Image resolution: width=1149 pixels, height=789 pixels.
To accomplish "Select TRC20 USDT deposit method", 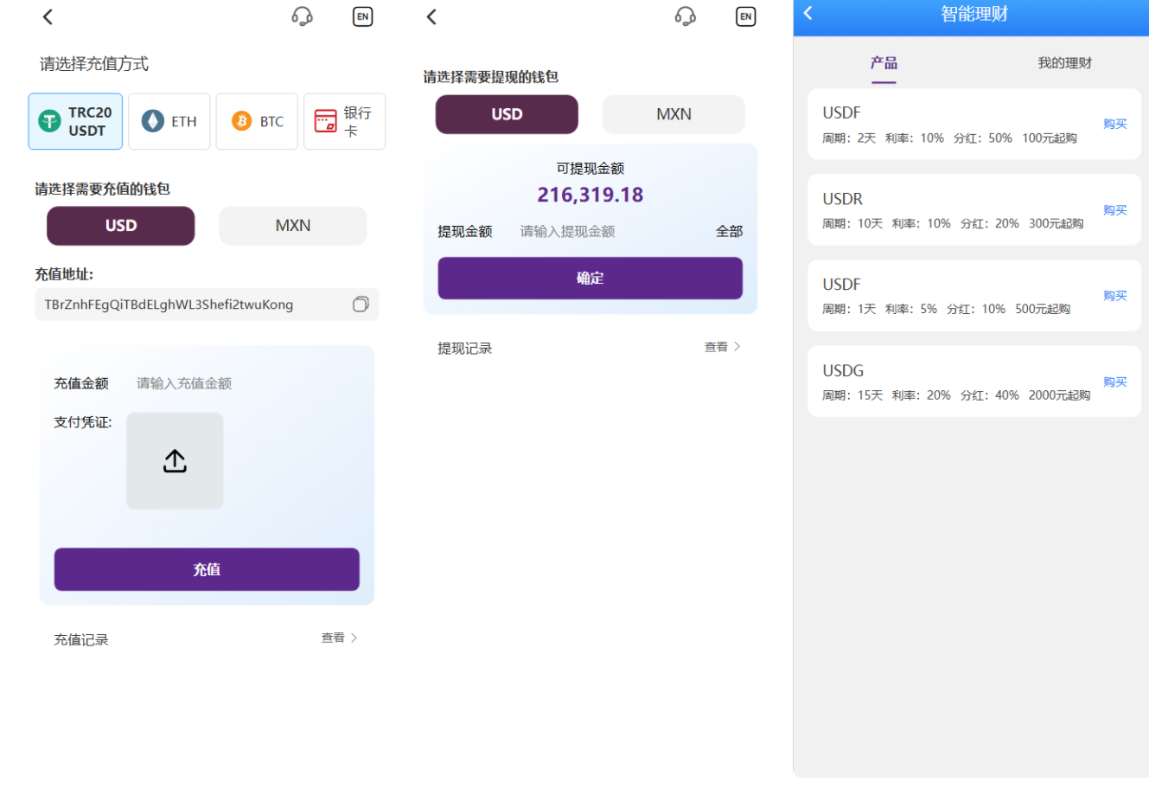I will pyautogui.click(x=75, y=121).
